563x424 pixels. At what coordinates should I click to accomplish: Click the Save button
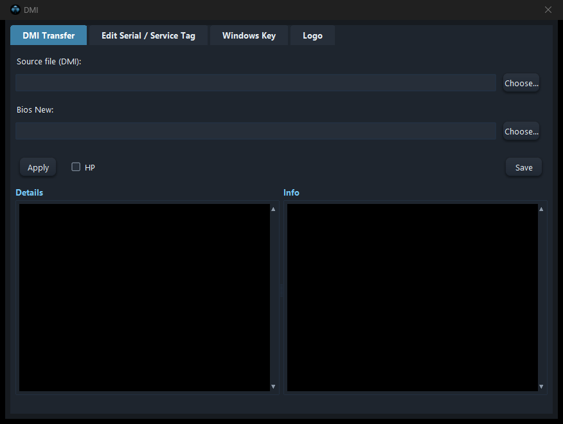pos(524,167)
